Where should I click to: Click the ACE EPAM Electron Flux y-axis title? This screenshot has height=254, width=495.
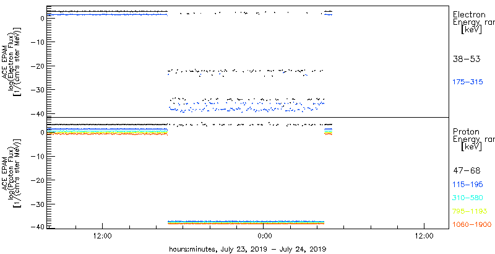click(12, 61)
